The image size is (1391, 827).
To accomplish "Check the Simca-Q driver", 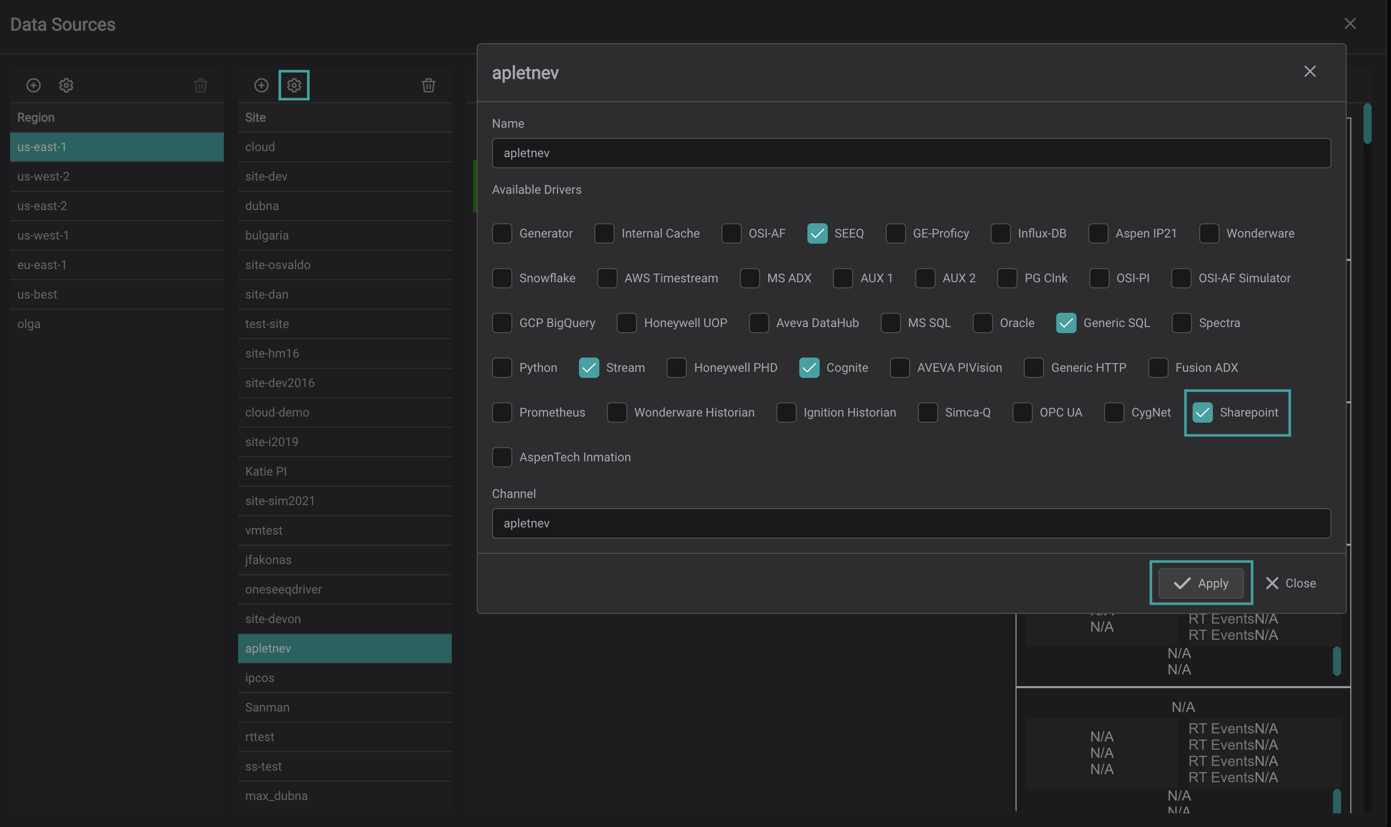I will point(928,413).
